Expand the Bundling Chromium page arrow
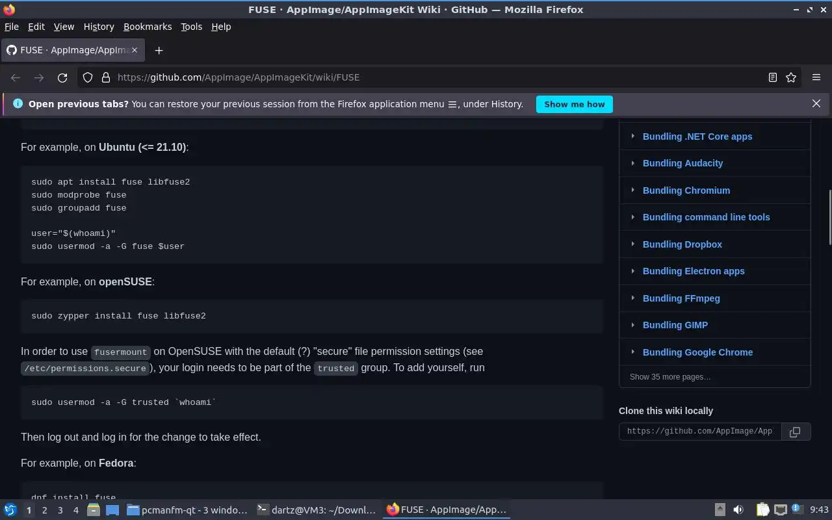 [x=632, y=190]
